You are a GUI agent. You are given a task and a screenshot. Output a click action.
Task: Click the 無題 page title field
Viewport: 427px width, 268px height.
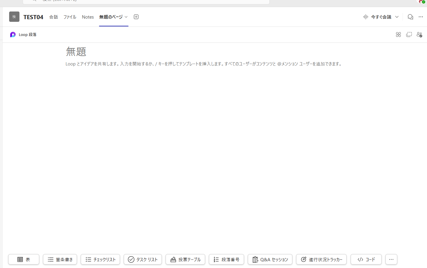[x=76, y=52]
